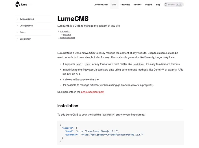Click the deno.land lume URL in code
Image resolution: width=199 pixels, height=148 pixels.
97,131
